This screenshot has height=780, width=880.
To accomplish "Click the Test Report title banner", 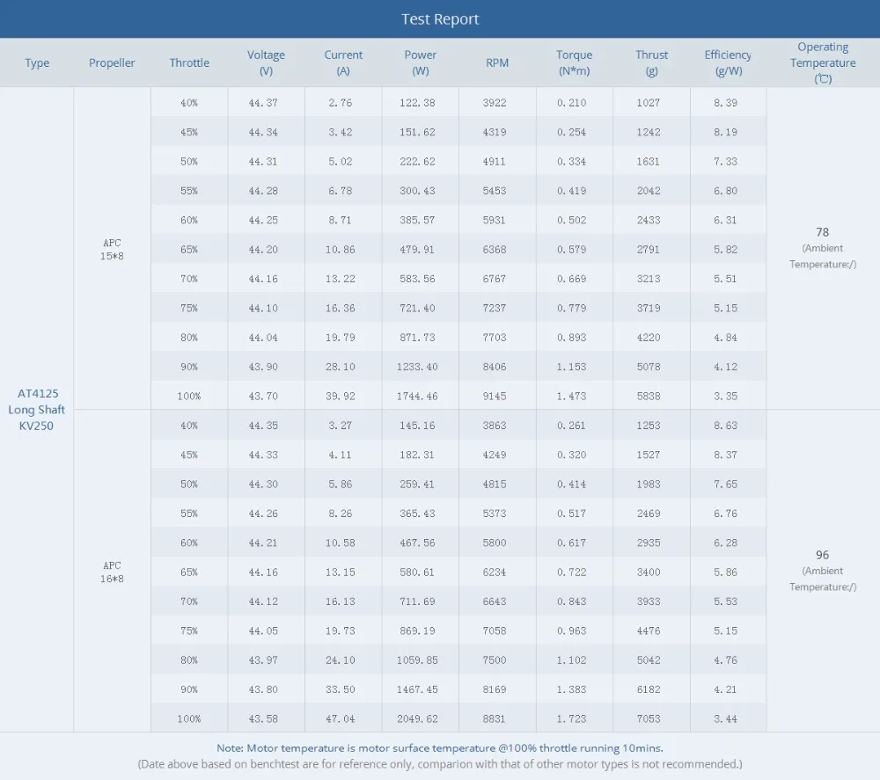I will point(440,19).
